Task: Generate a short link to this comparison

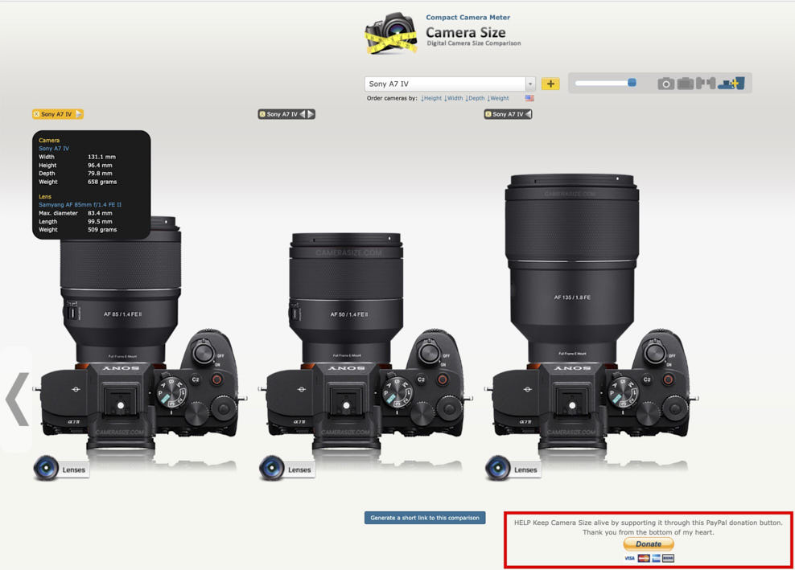Action: [x=425, y=518]
